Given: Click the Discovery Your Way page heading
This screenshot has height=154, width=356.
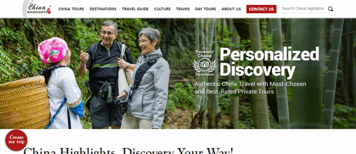Looking at the screenshot, I should pos(128,151).
